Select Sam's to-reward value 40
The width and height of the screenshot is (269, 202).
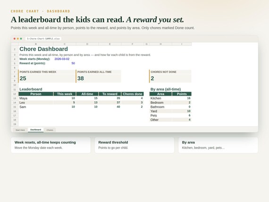coord(110,107)
